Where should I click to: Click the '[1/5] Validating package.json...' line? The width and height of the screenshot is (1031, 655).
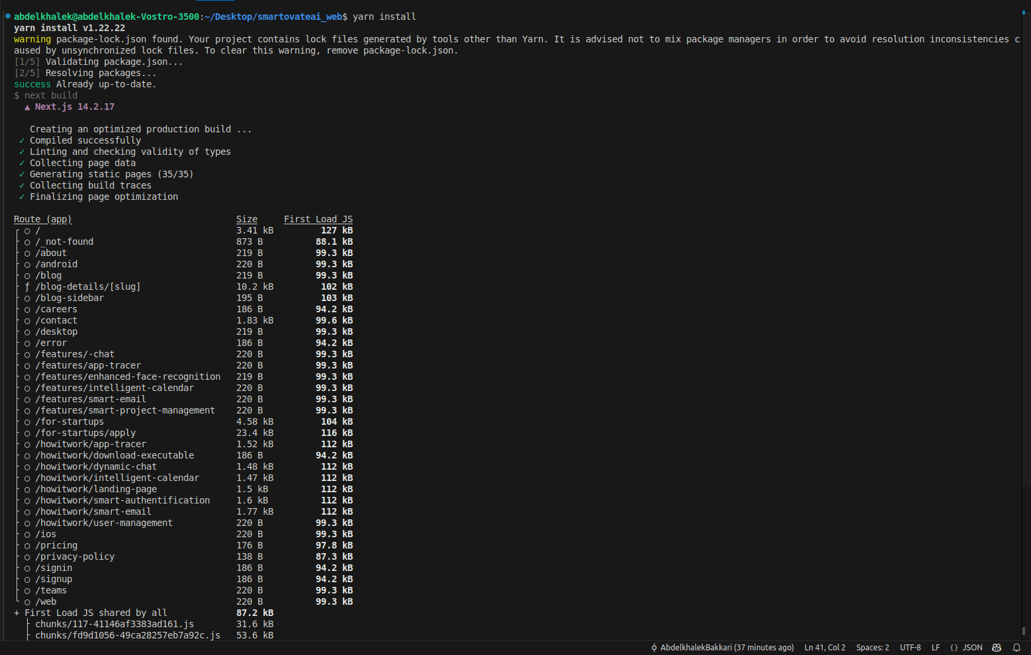click(x=99, y=62)
